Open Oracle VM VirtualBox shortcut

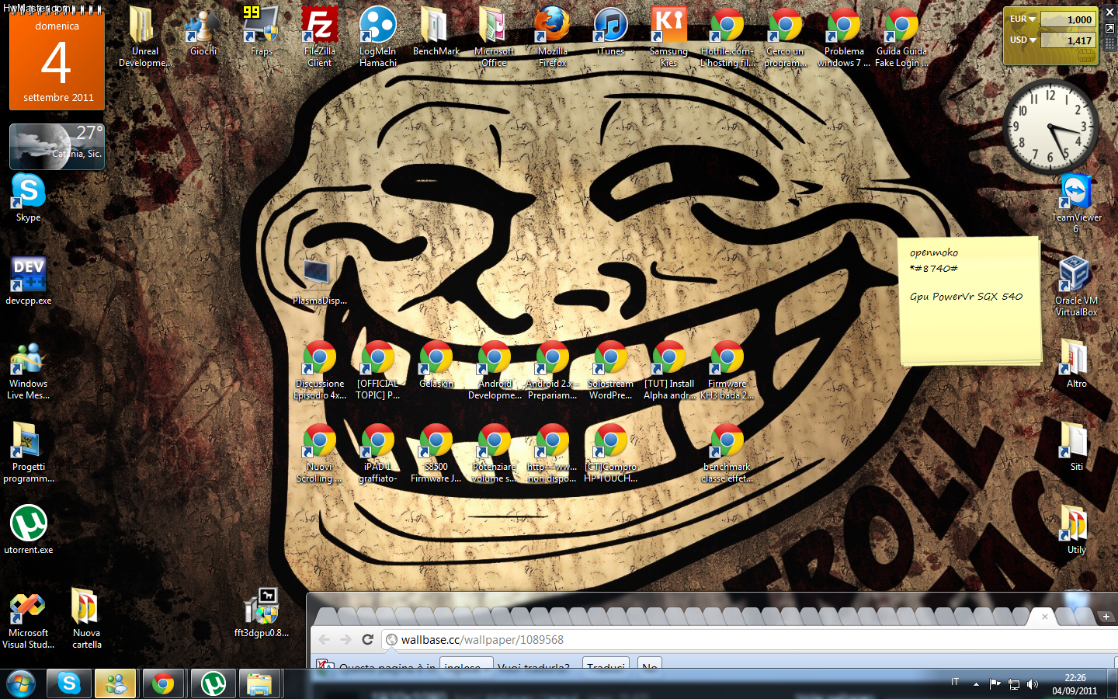(1076, 286)
